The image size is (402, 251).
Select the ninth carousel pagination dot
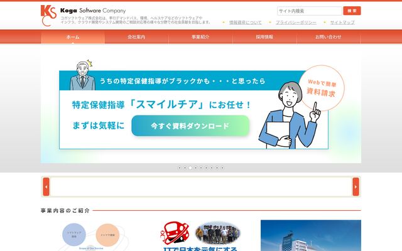click(x=222, y=168)
